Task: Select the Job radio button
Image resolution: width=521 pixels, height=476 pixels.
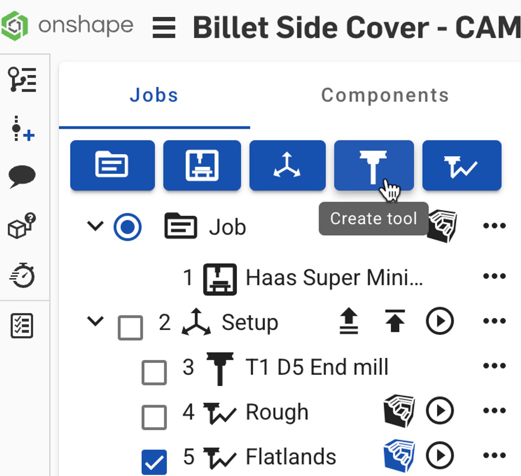Action: (127, 227)
